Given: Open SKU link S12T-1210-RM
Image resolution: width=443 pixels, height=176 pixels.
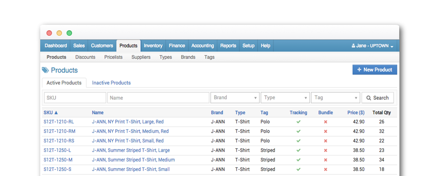Looking at the screenshot, I should pos(59,131).
